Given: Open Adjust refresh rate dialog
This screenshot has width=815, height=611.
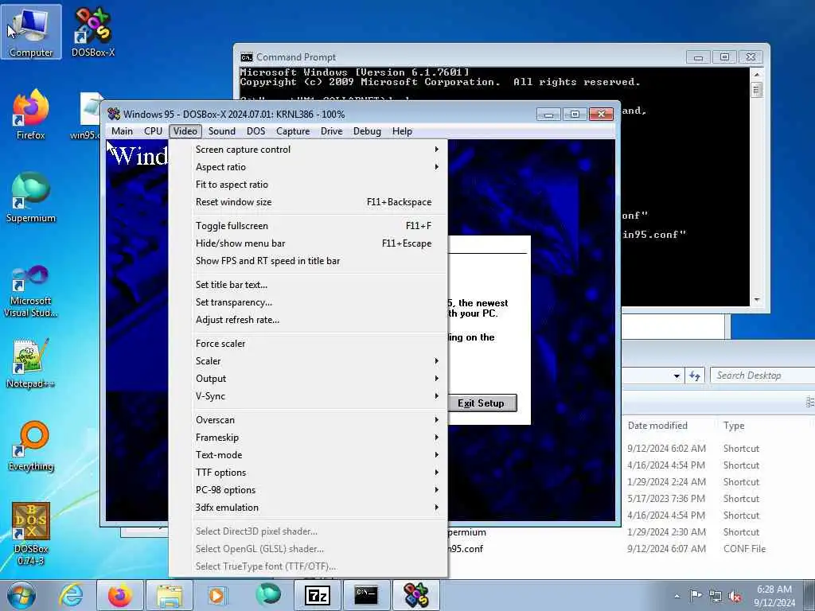Looking at the screenshot, I should [x=308, y=320].
